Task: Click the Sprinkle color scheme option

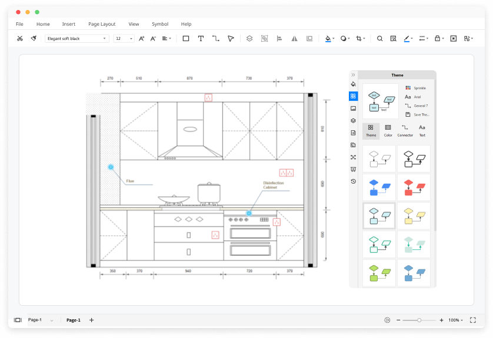Action: tap(416, 88)
